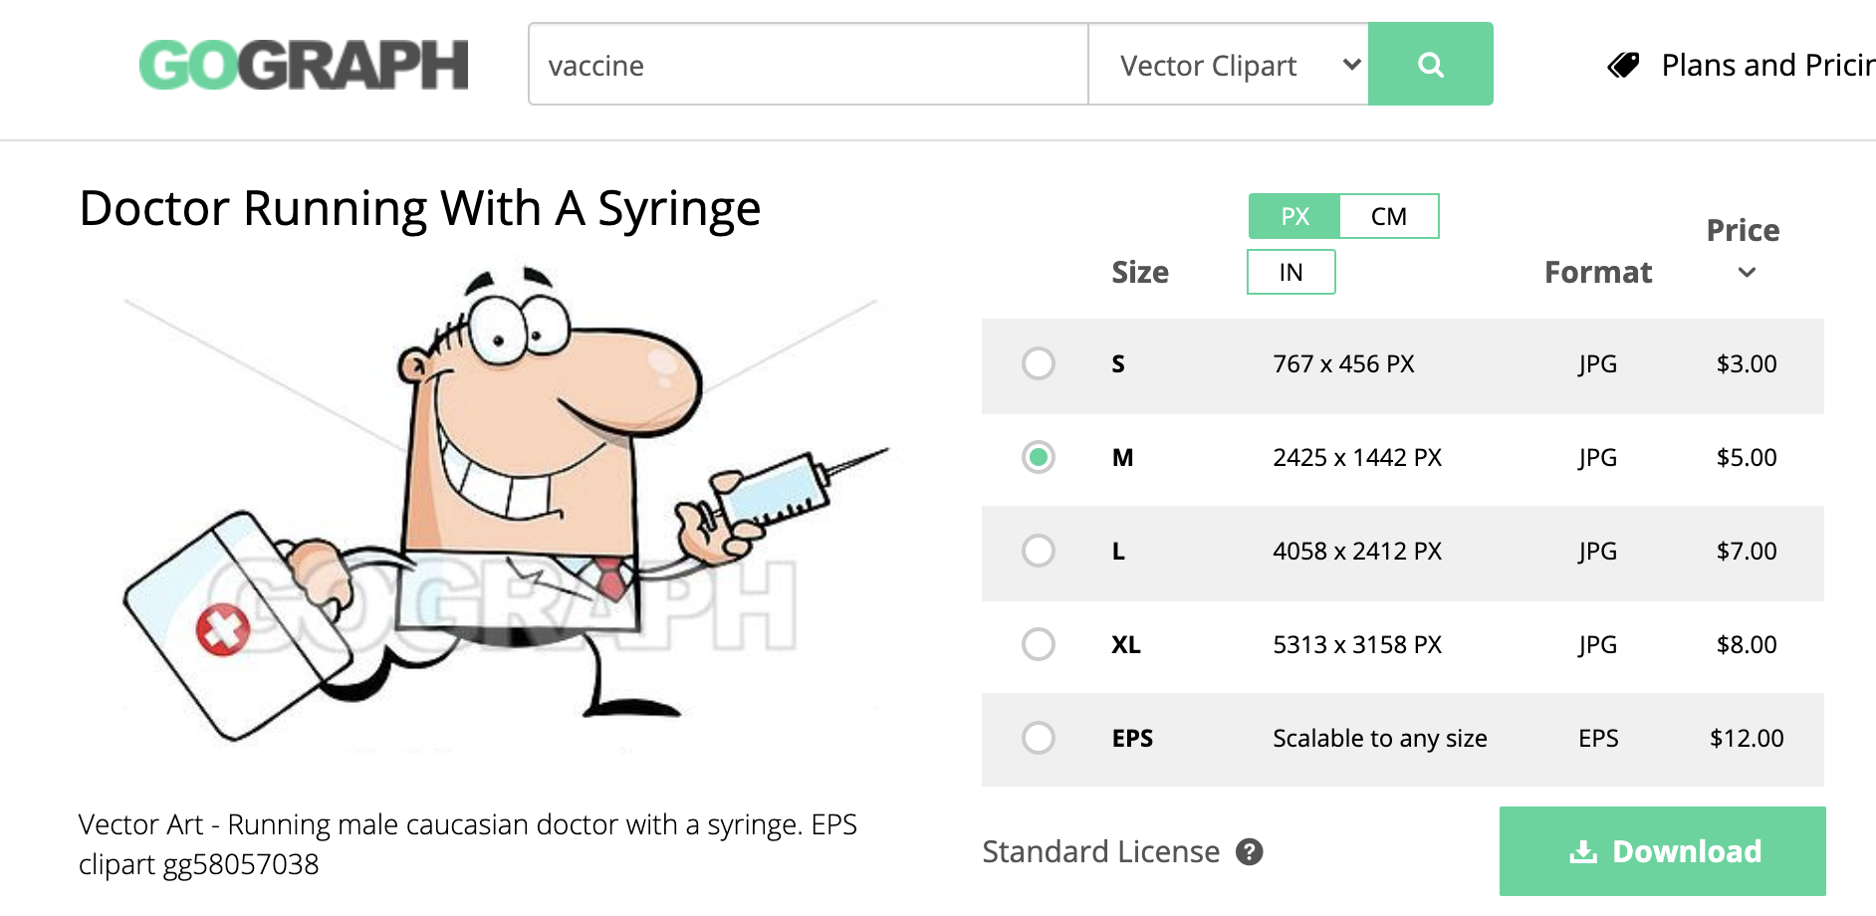Click the Standard License label
Screen dimensions: 1876x916
point(1100,852)
